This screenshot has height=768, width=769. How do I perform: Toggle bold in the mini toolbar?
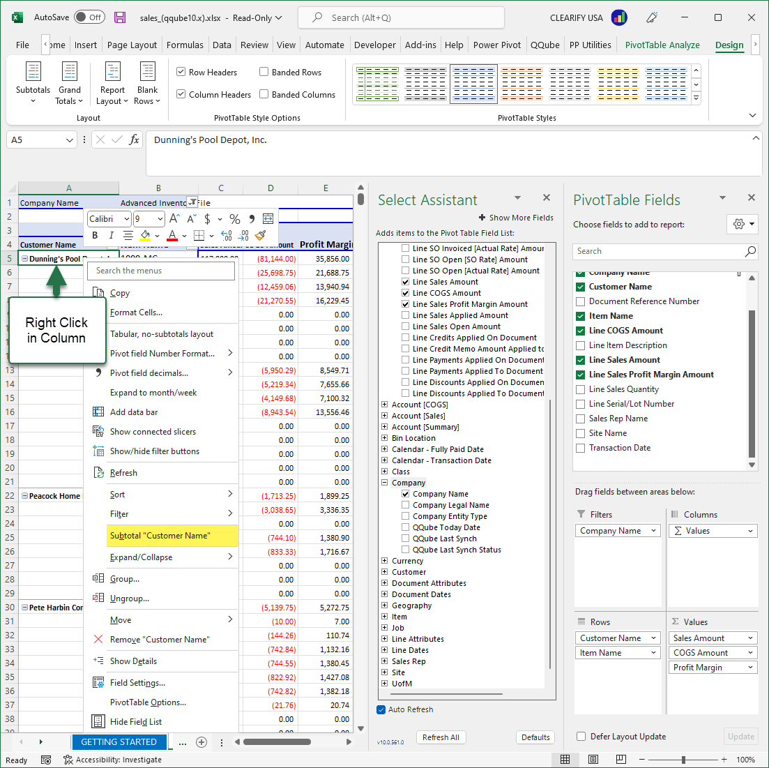[x=95, y=235]
